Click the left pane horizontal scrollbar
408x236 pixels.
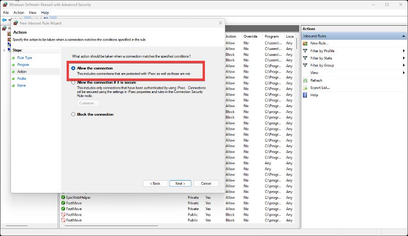point(17,226)
